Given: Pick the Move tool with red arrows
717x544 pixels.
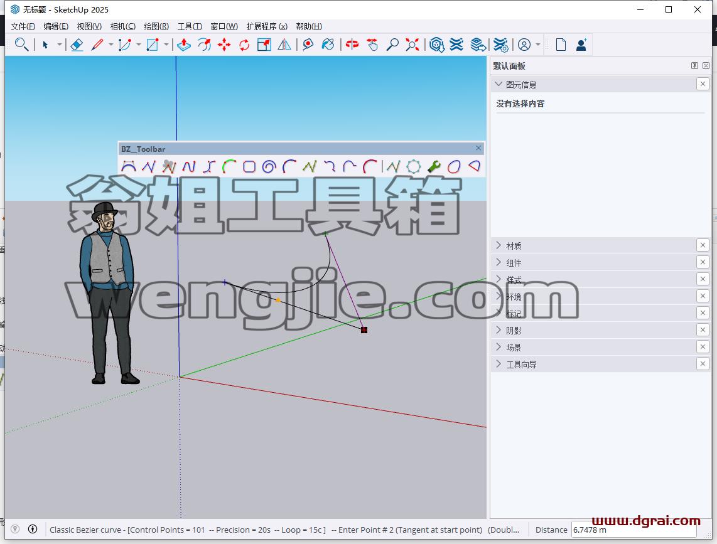Looking at the screenshot, I should [x=224, y=45].
